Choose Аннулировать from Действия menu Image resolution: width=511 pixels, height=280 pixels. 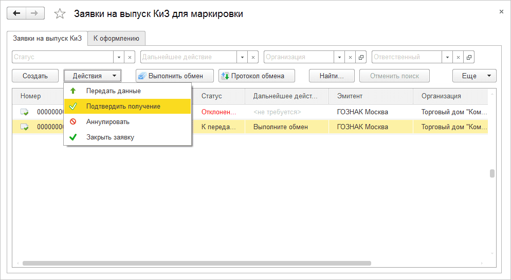point(107,122)
